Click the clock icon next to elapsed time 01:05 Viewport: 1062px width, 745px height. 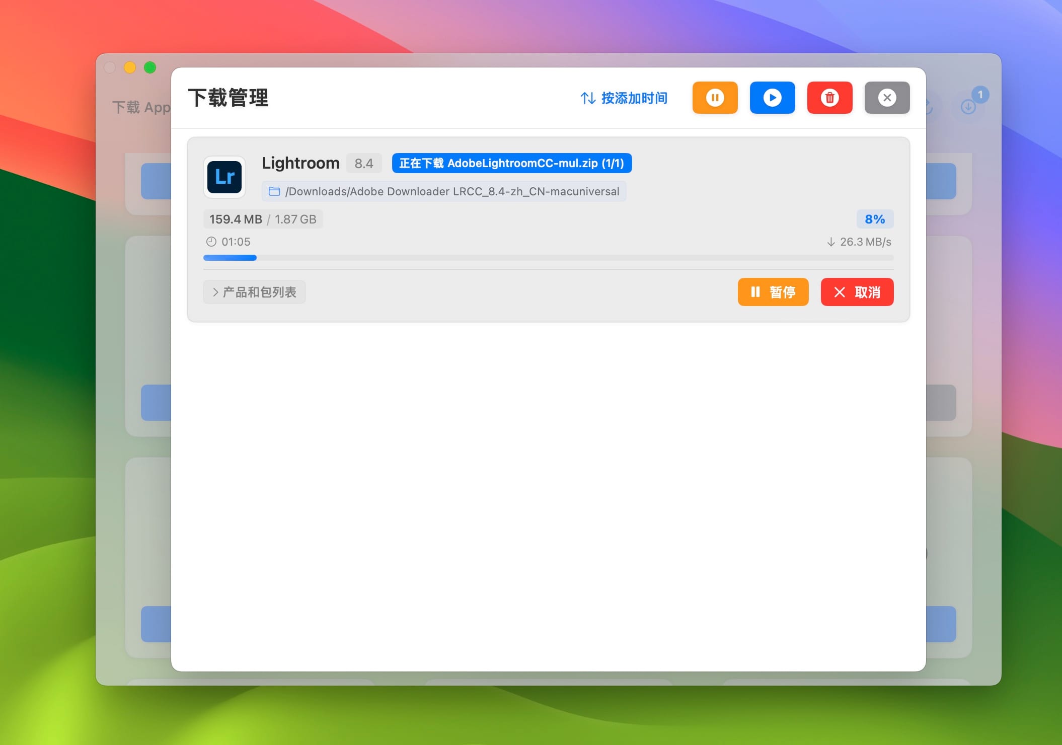click(x=212, y=242)
